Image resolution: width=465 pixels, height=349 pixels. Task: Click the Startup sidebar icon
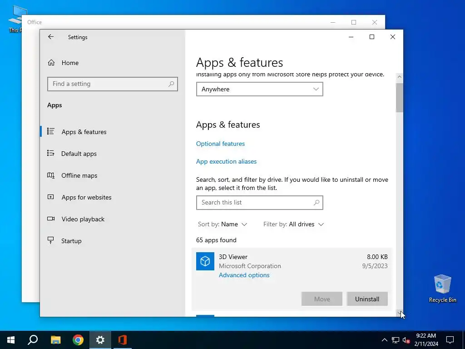(51, 240)
